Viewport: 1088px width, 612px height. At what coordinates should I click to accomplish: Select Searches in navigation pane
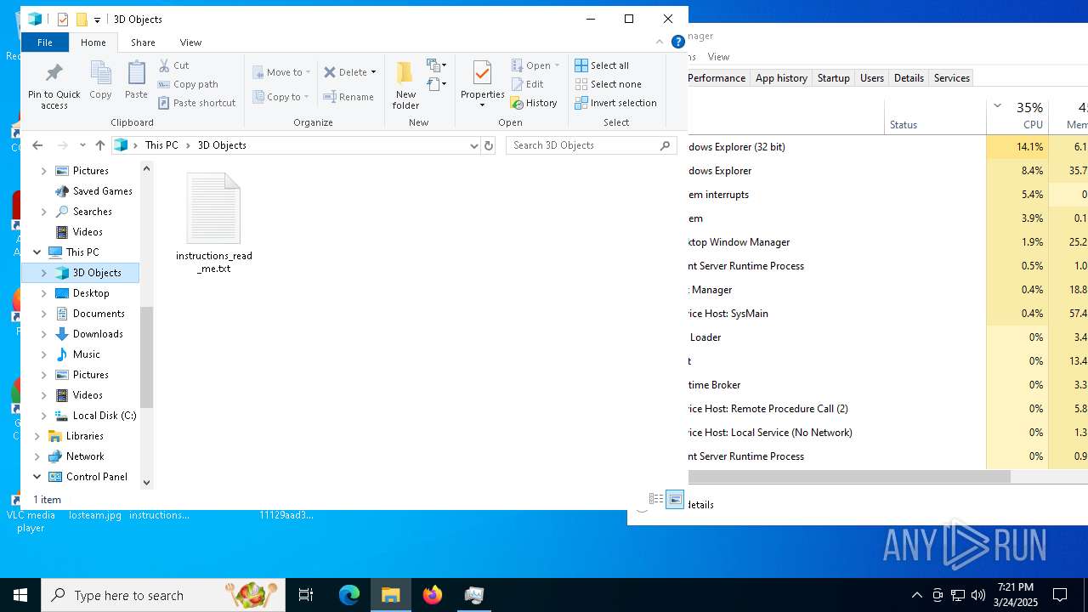92,212
